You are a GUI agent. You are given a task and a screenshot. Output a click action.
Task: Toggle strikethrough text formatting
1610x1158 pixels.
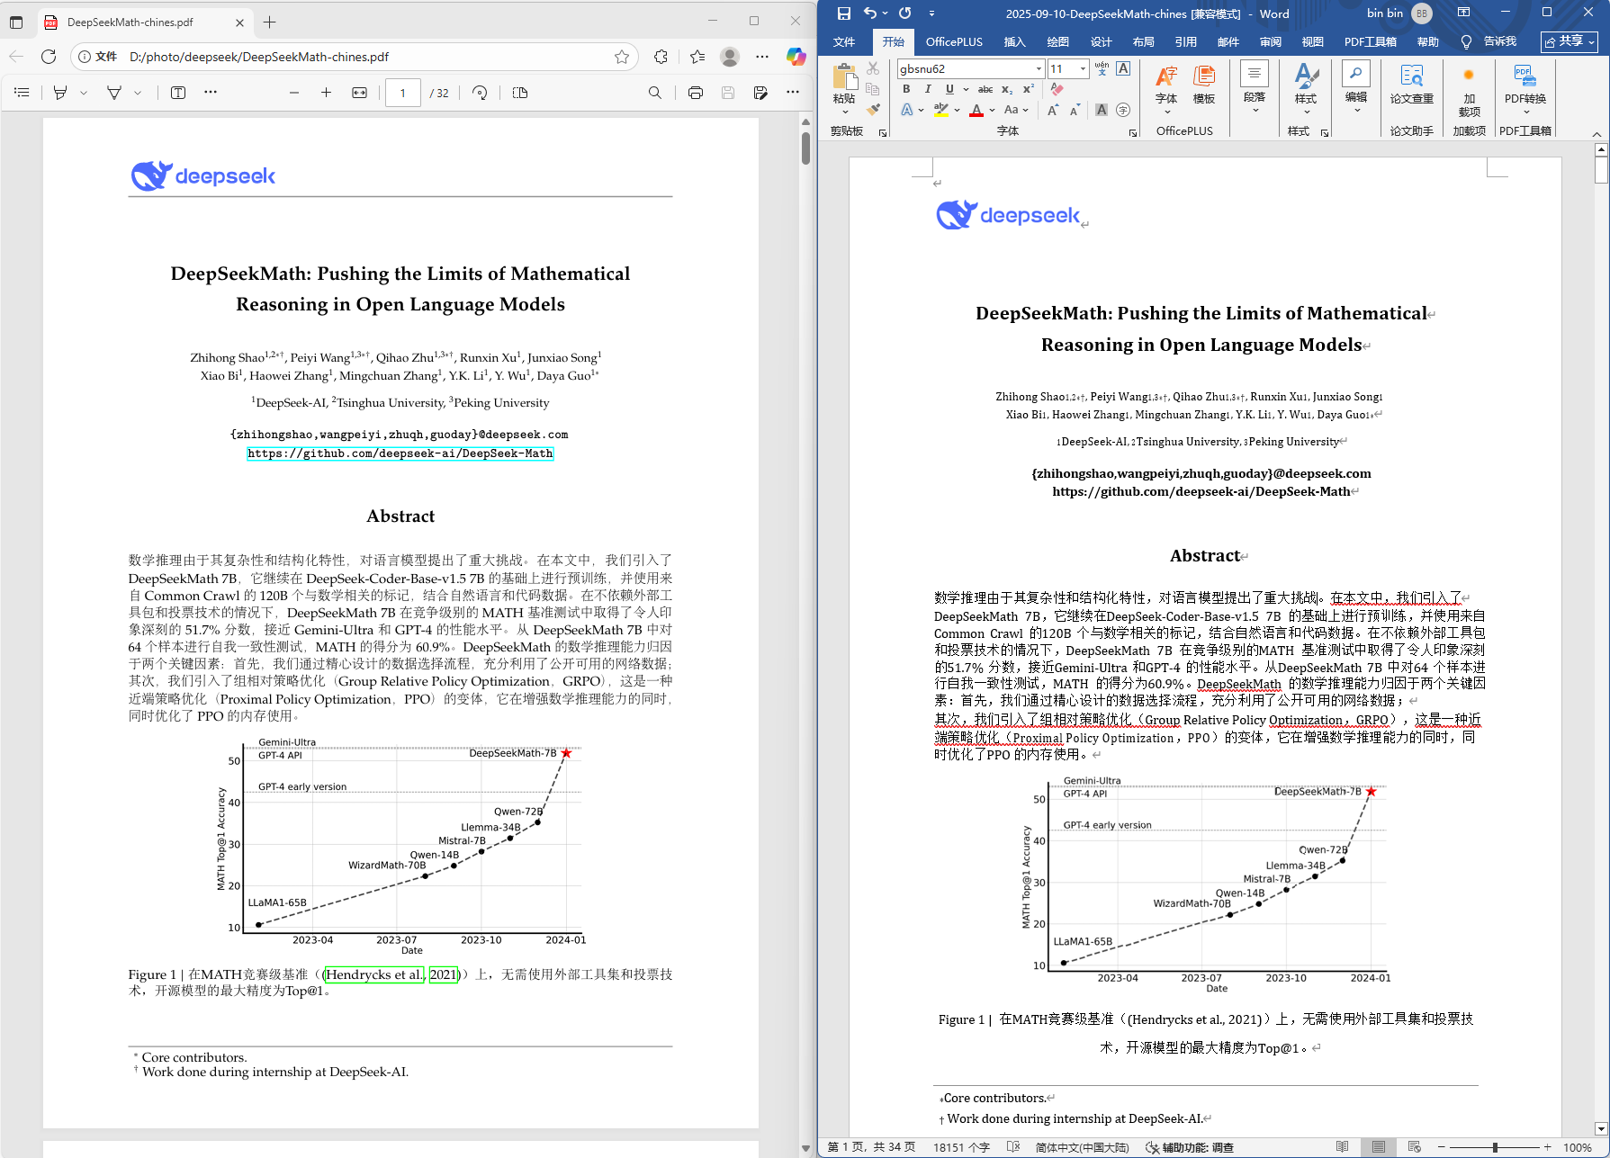pyautogui.click(x=985, y=89)
